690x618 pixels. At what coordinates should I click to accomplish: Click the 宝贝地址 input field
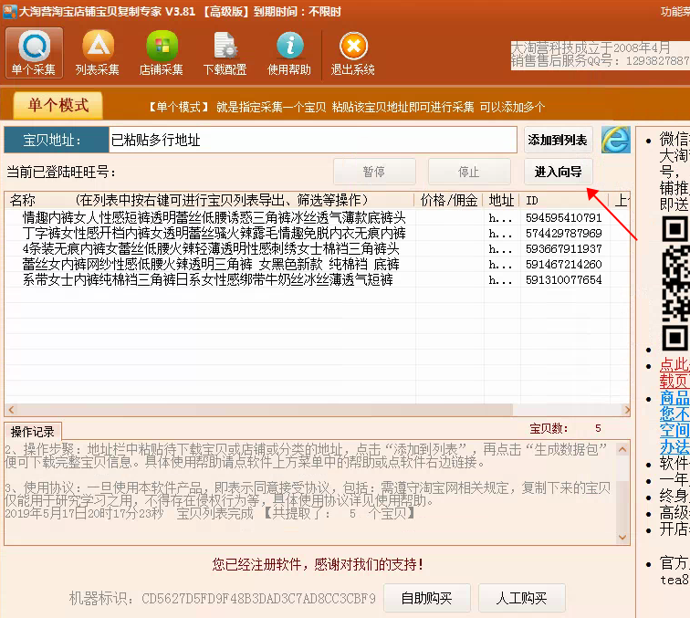(312, 140)
